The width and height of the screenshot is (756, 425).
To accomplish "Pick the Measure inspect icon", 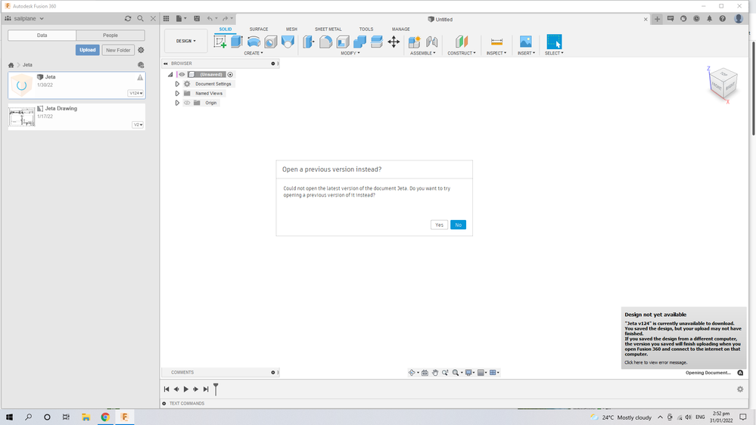I will [x=496, y=42].
